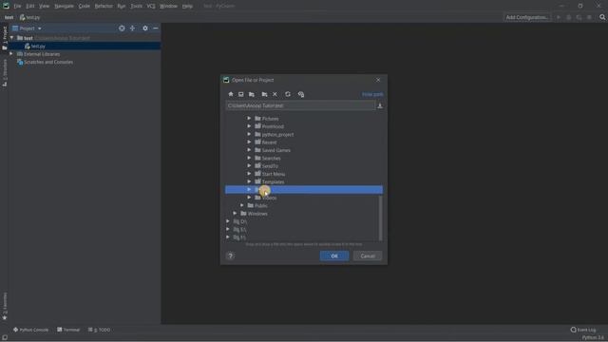Click the Run icon next to Add Configuration
This screenshot has width=608, height=342.
[x=559, y=17]
